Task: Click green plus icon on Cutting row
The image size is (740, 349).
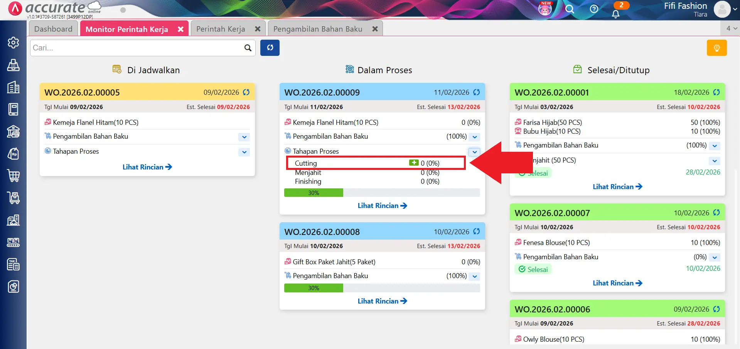Action: coord(414,163)
